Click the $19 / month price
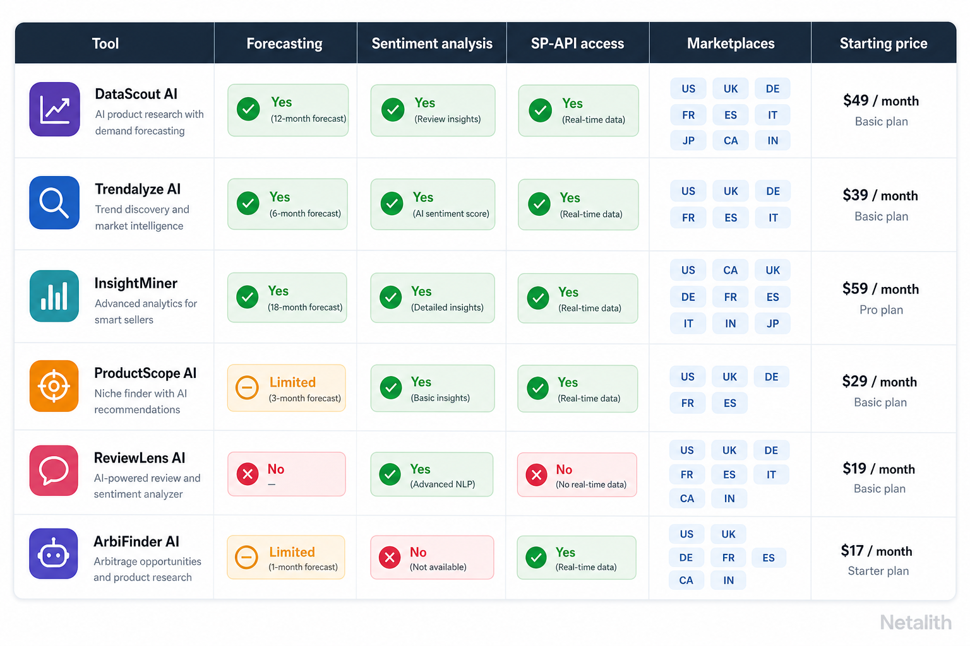The image size is (970, 646). (878, 469)
